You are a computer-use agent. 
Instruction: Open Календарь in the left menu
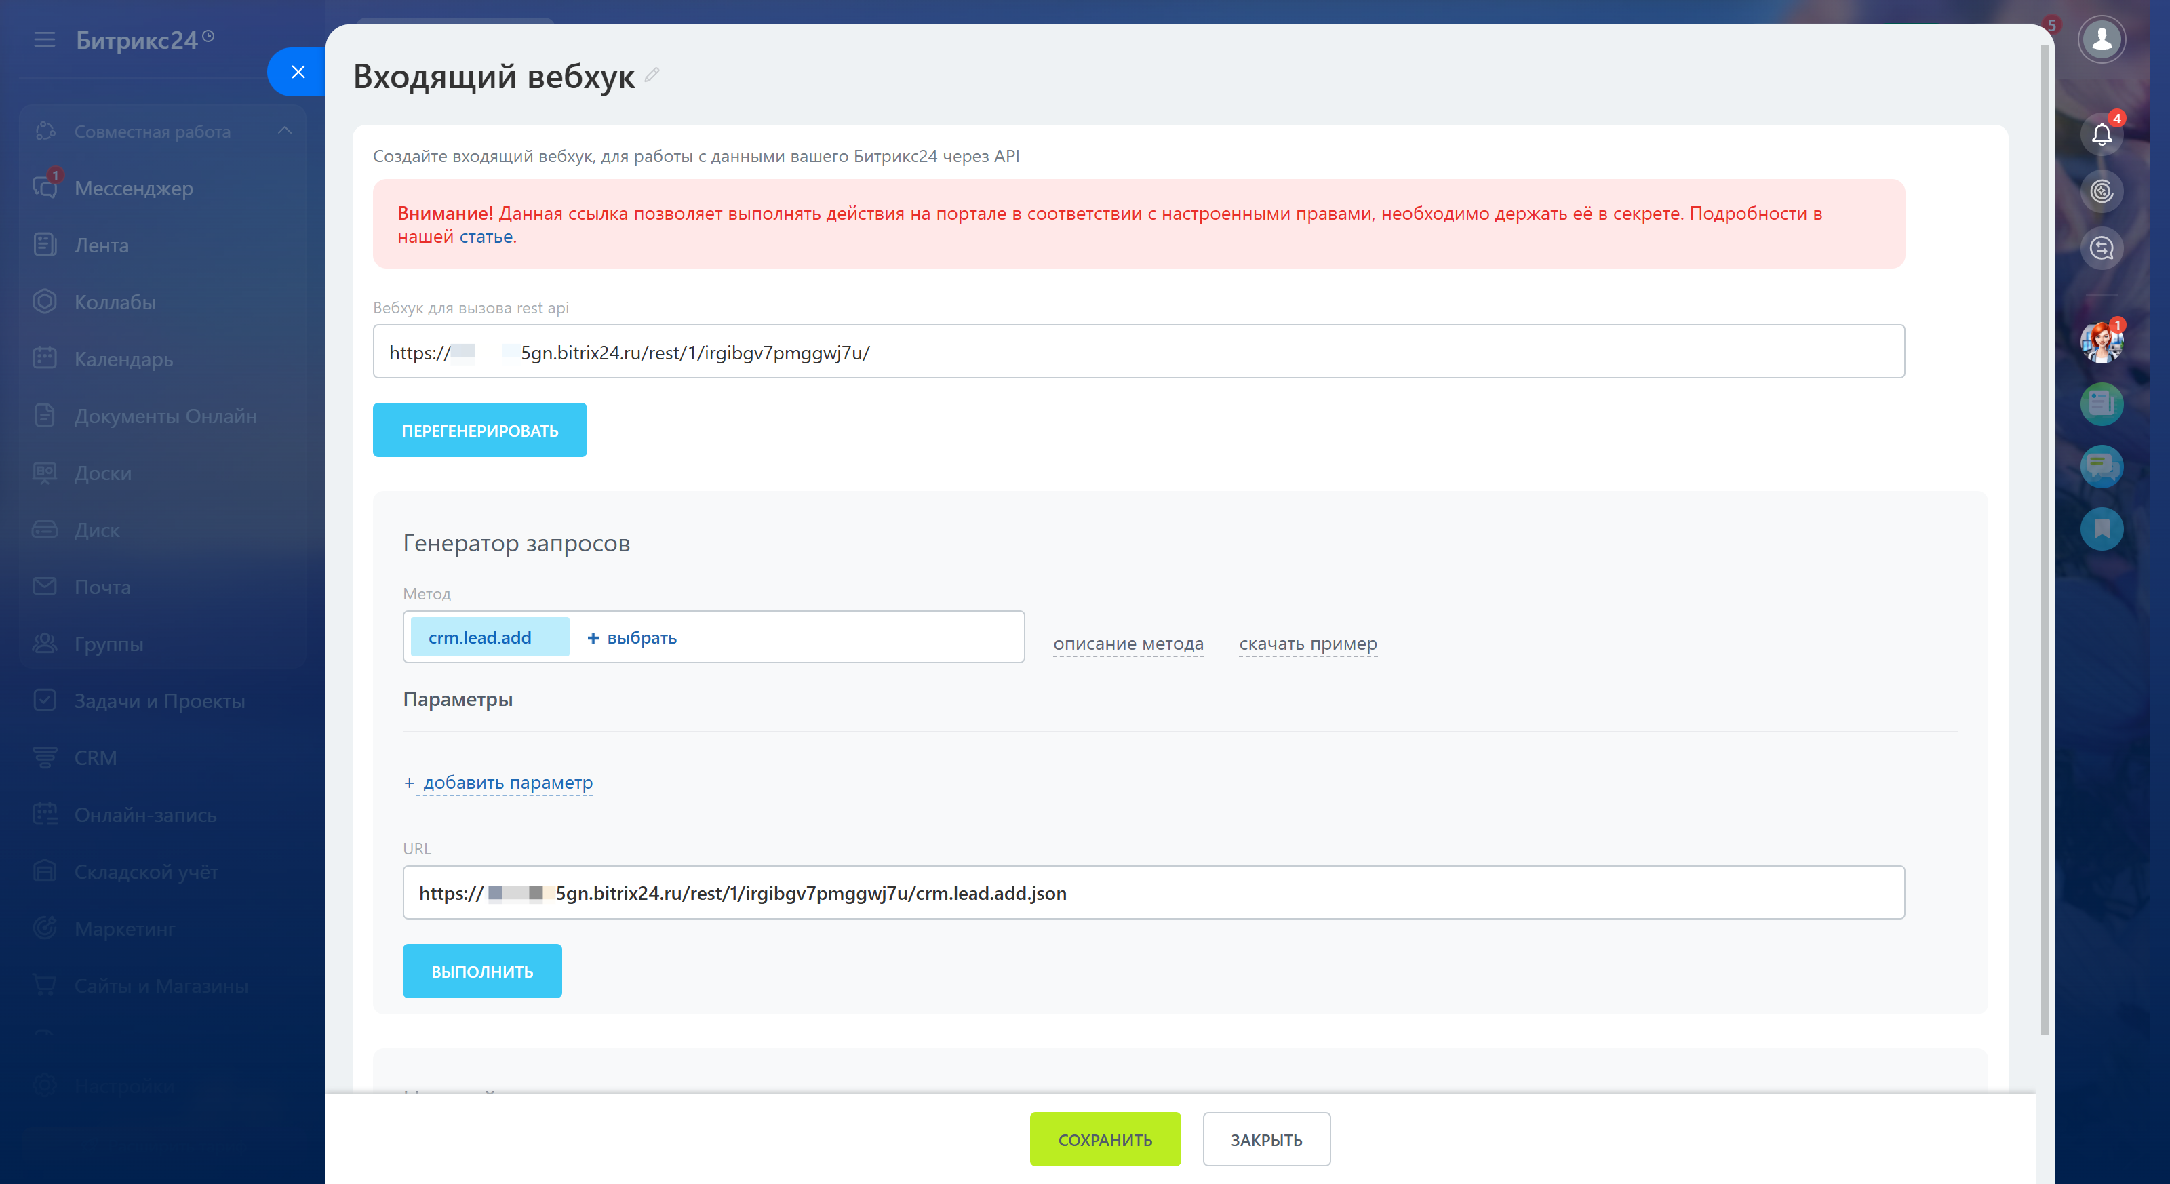click(123, 359)
